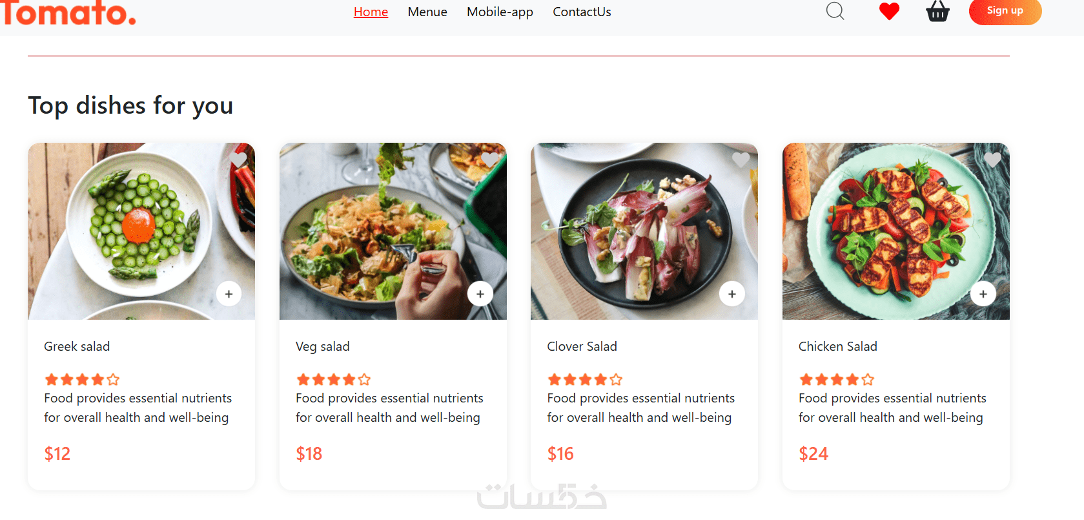Add Chicken Salad with plus icon
The width and height of the screenshot is (1084, 520).
point(983,294)
